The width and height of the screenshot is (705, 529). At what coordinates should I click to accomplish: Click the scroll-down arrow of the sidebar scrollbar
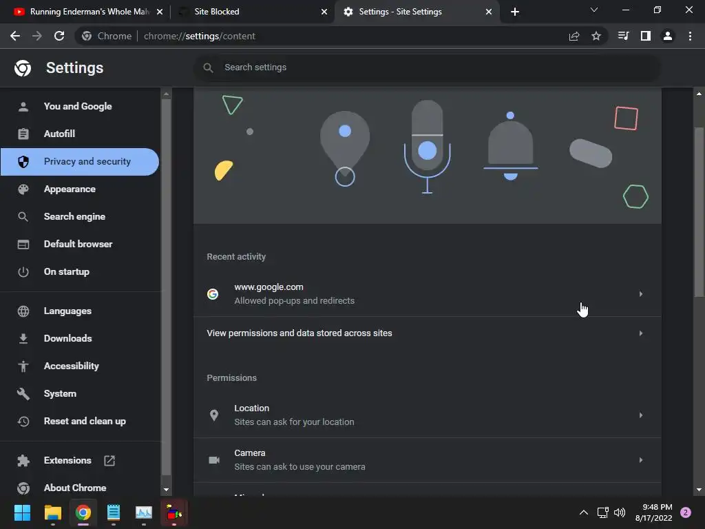coord(166,490)
